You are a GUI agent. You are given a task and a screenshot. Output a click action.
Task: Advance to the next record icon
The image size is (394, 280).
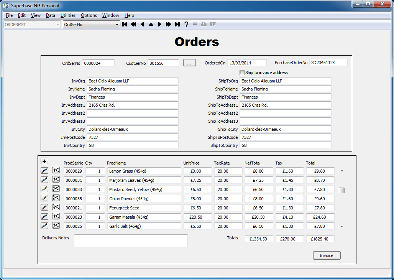(160, 24)
